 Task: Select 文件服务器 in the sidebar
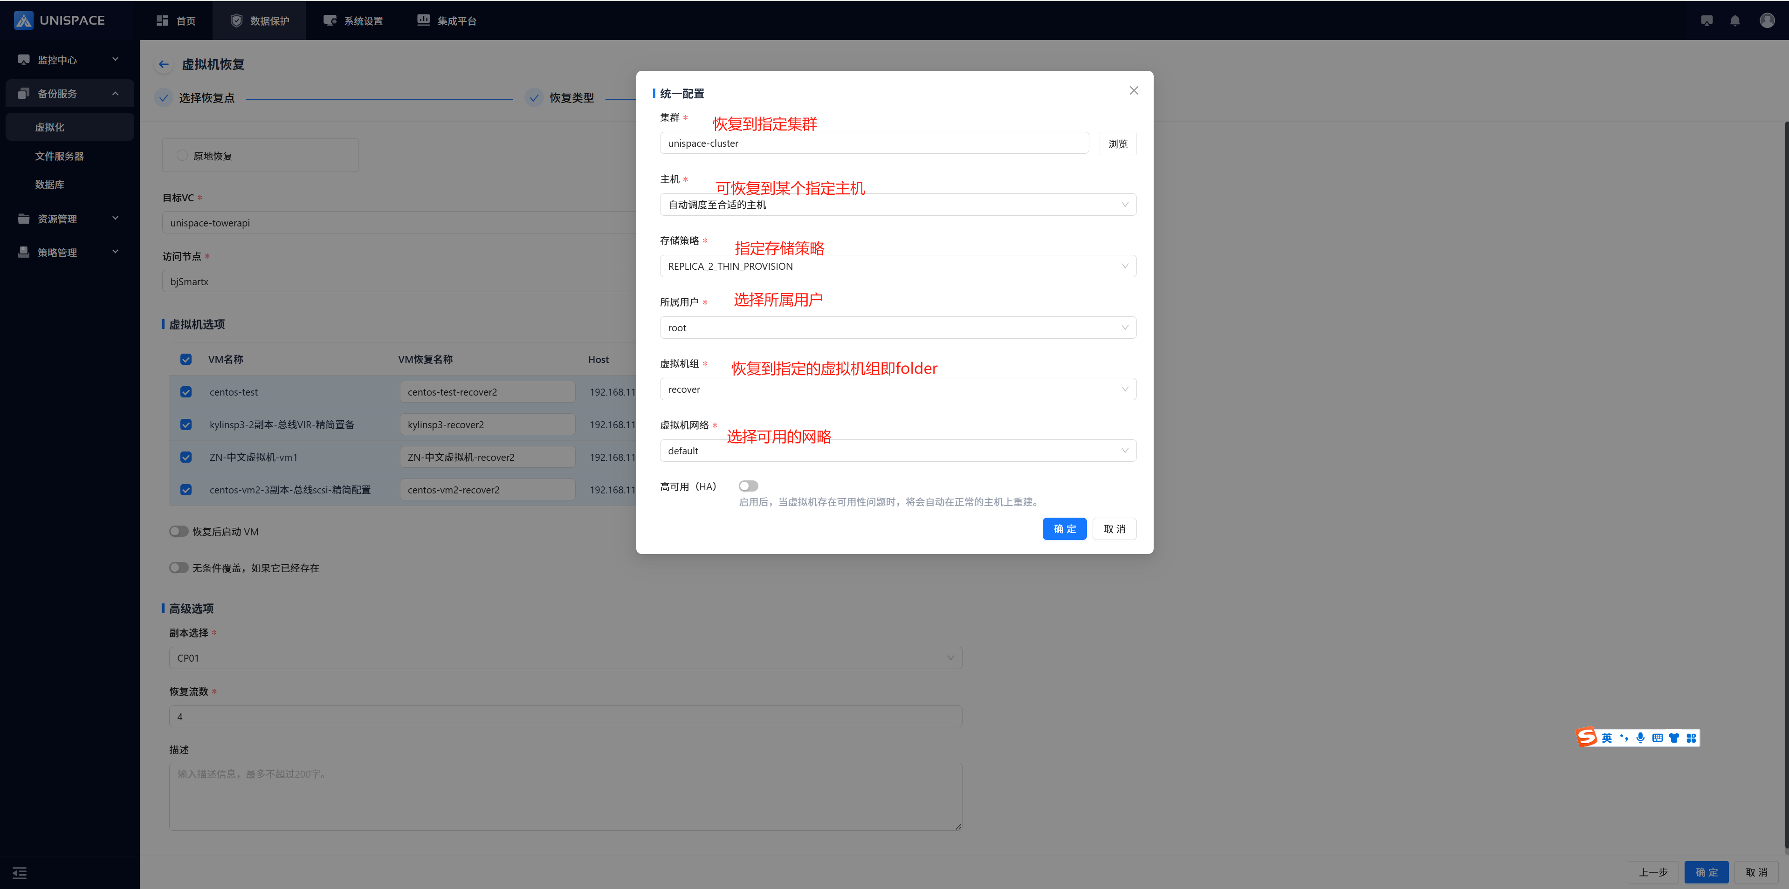coord(60,156)
